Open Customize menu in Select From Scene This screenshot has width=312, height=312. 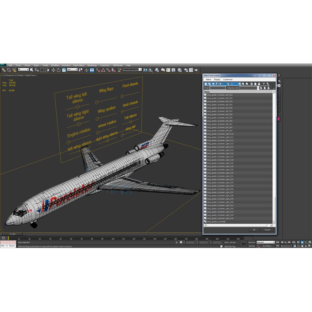pyautogui.click(x=228, y=79)
